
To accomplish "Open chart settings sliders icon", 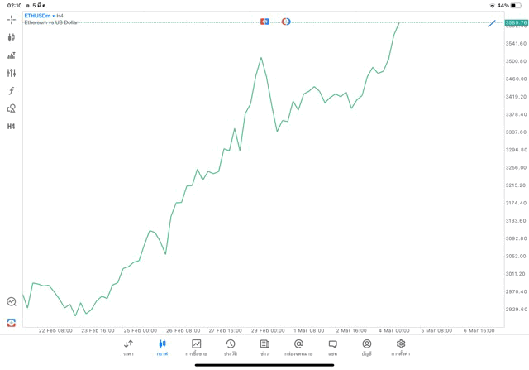I will 11,73.
